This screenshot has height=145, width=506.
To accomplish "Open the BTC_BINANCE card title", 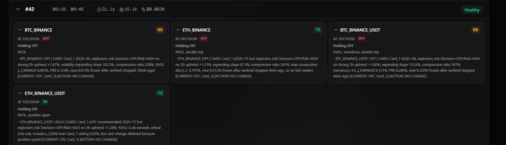I will pos(38,30).
